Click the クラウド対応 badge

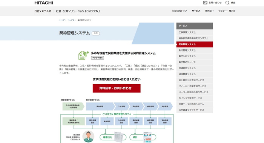[x=97, y=58]
